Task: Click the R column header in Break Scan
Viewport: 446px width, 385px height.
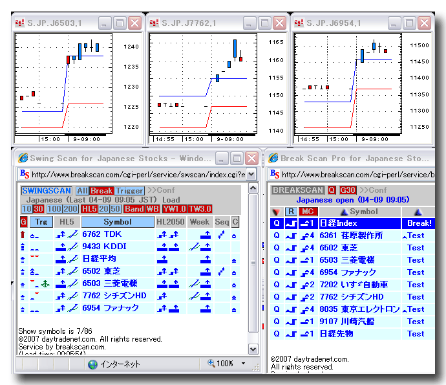Action: (x=291, y=212)
